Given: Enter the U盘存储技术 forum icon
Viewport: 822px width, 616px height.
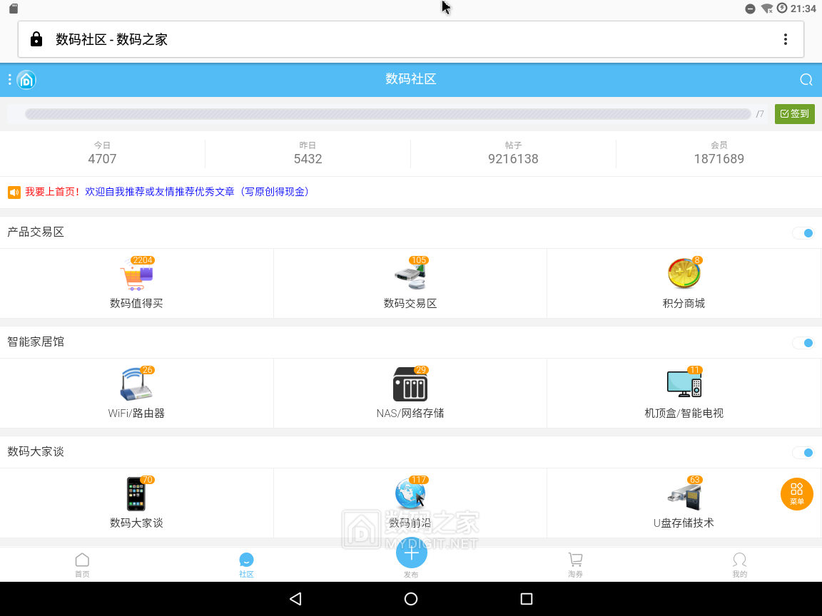Looking at the screenshot, I should coord(684,494).
